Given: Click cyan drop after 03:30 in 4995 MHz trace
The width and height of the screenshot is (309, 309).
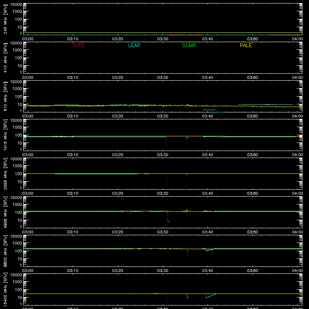Looking at the screenshot, I should tap(168, 217).
